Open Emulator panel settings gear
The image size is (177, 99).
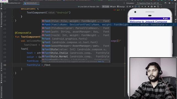[x=170, y=3]
